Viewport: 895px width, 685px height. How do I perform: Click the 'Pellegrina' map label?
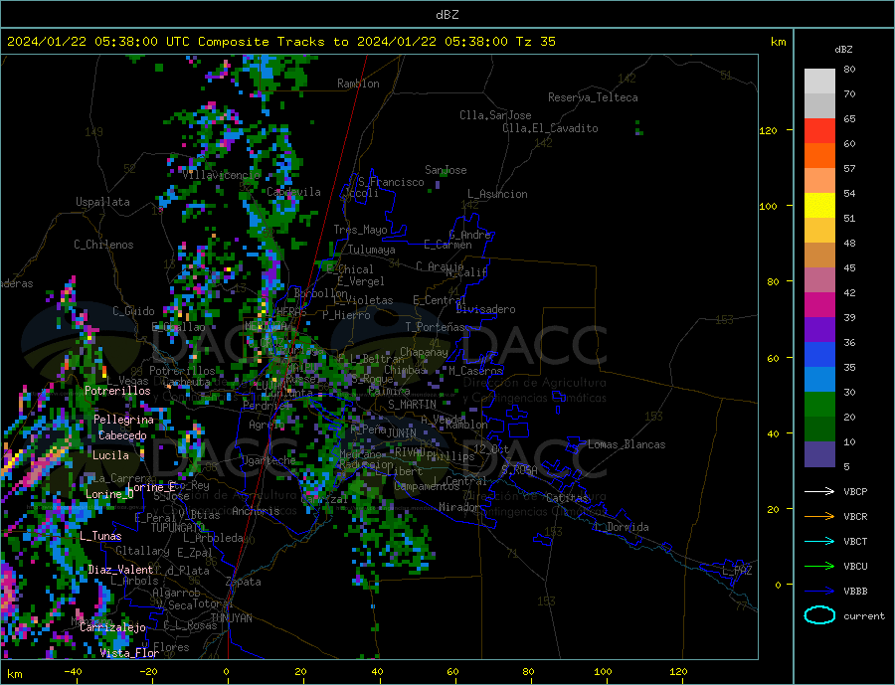coord(123,420)
